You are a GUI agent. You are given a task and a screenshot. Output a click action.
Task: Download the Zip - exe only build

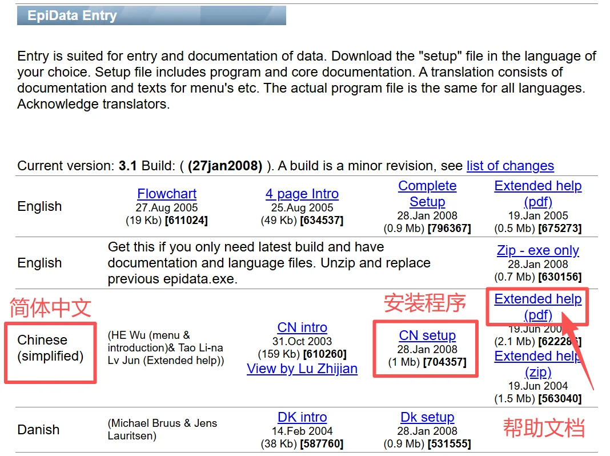coord(537,250)
